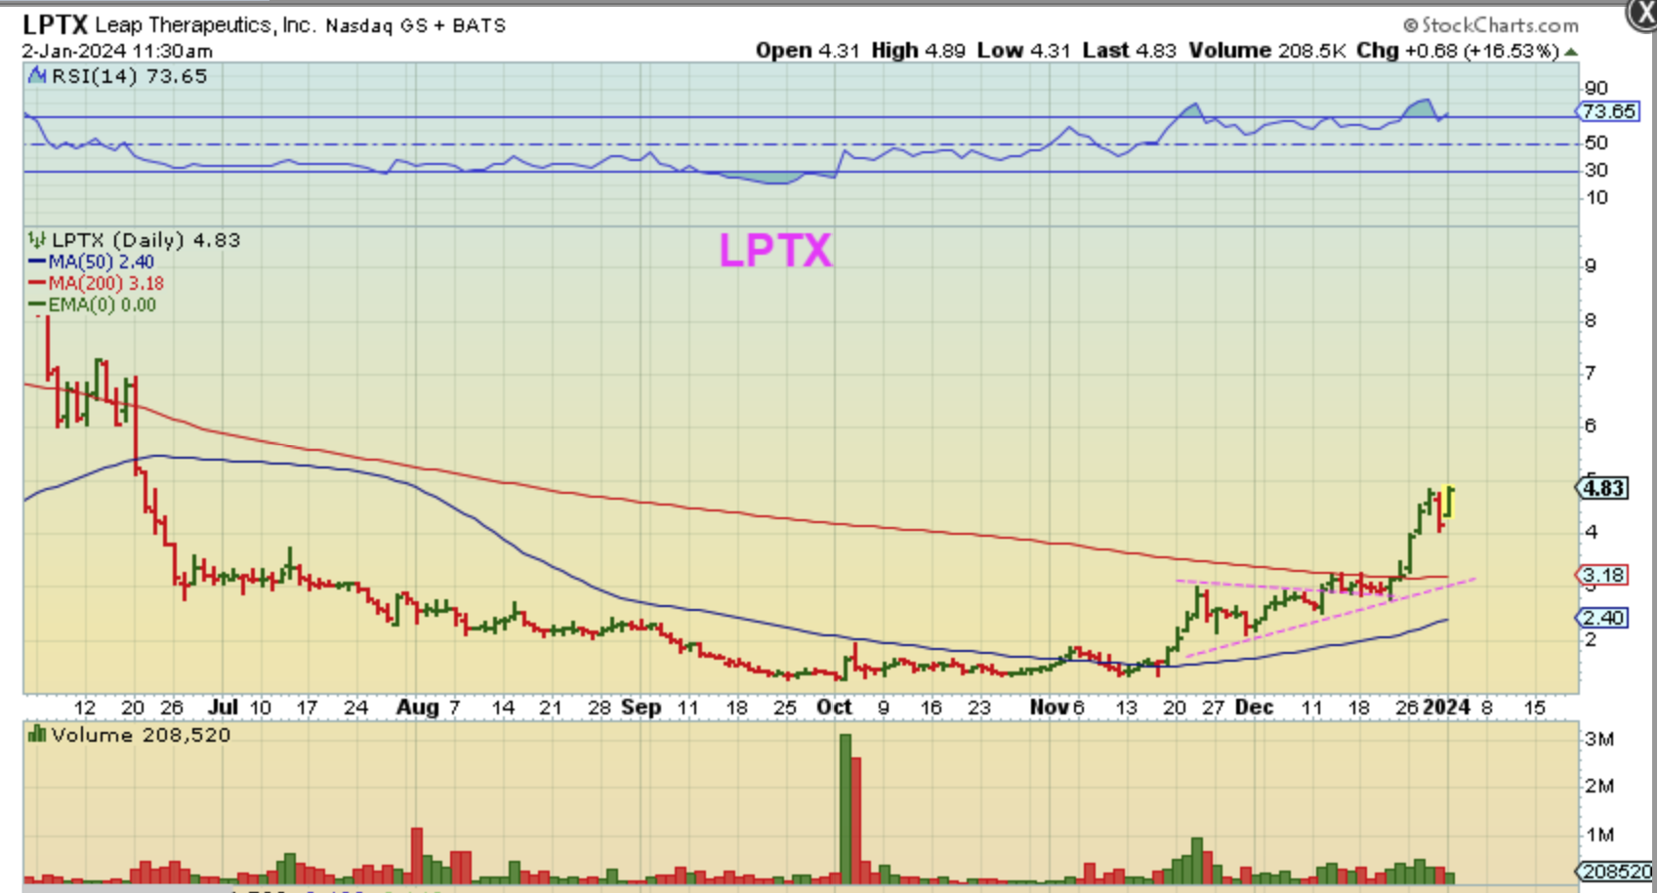Screen dimensions: 1658x893
Task: Close the chart with the X button
Action: 1642,14
